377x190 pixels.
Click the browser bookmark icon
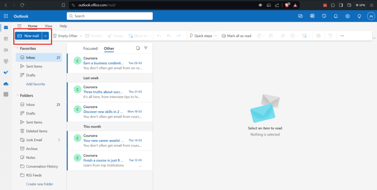(x=63, y=5)
